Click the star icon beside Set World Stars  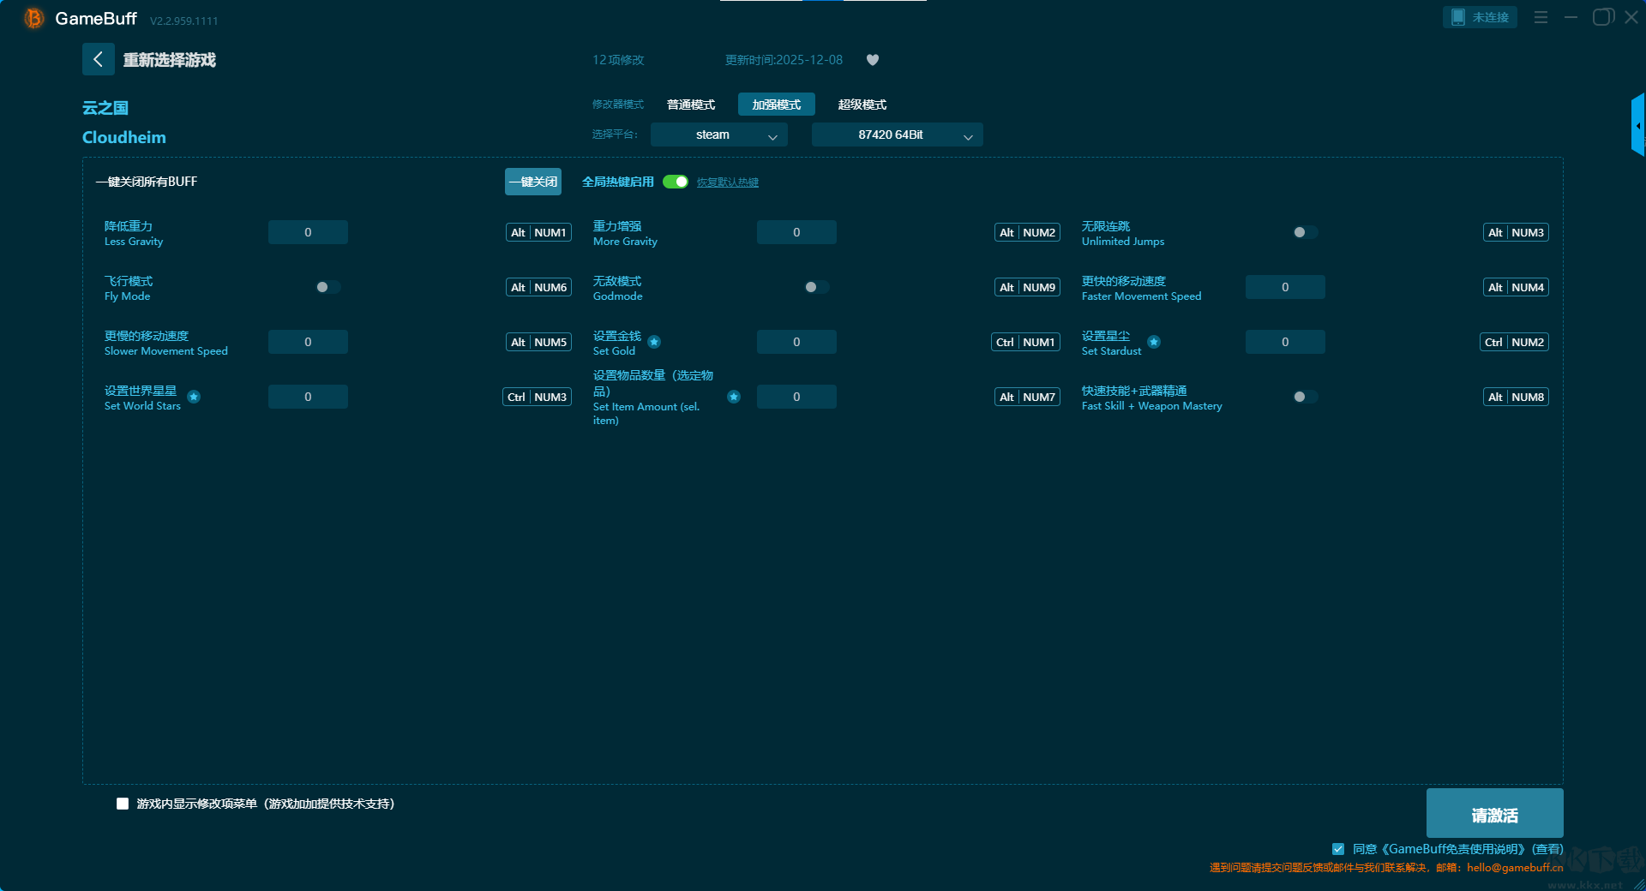click(194, 397)
